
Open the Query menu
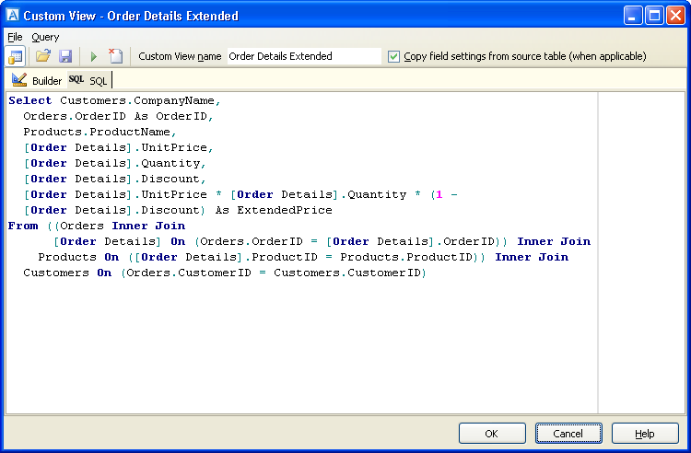45,37
